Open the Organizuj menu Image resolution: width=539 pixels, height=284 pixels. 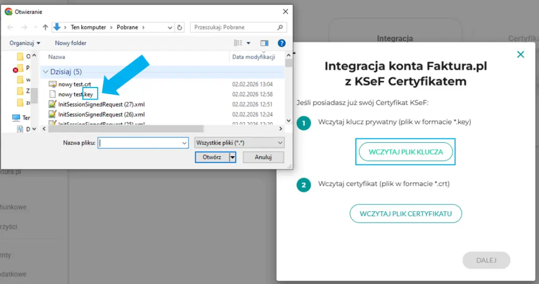[x=25, y=43]
